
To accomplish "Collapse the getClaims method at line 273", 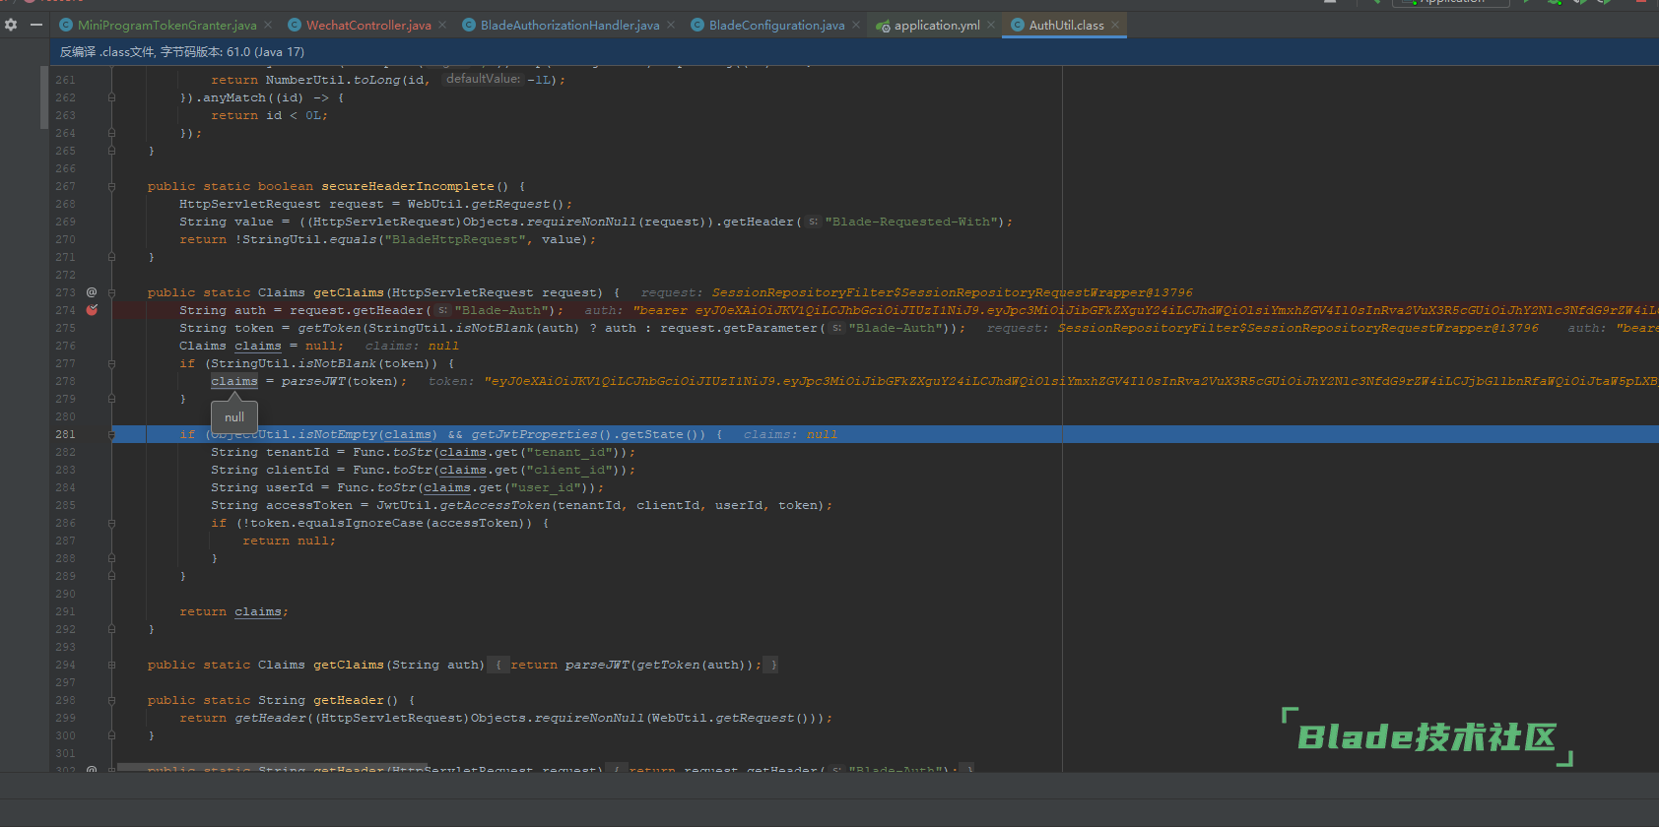I will 111,292.
